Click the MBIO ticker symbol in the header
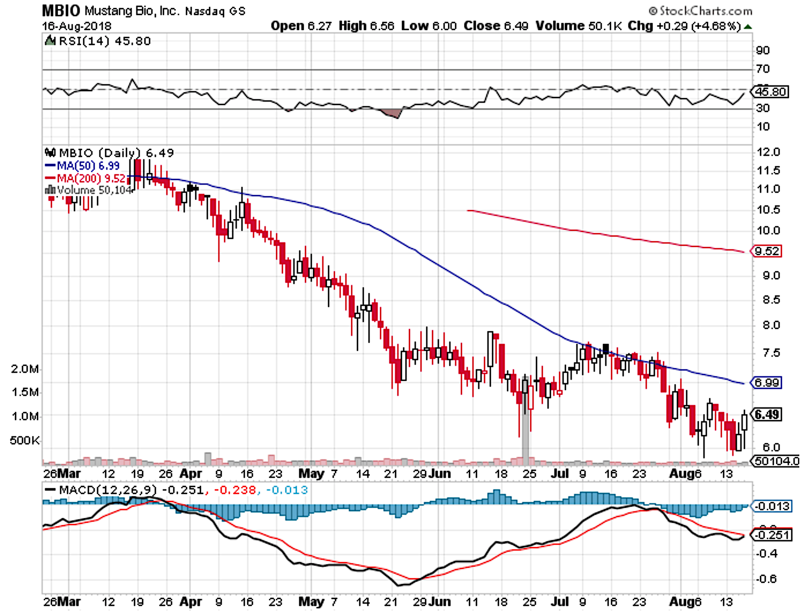 click(62, 10)
